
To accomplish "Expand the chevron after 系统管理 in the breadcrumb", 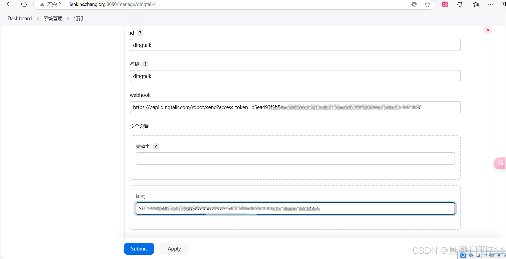I will pos(68,18).
